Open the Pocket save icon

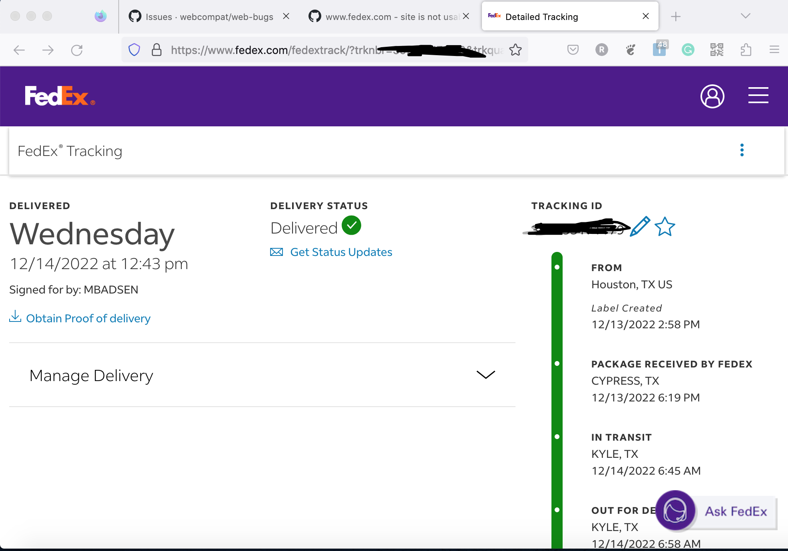[x=573, y=50]
